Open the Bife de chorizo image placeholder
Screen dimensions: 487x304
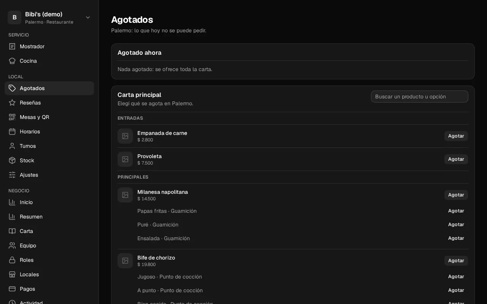click(x=125, y=261)
